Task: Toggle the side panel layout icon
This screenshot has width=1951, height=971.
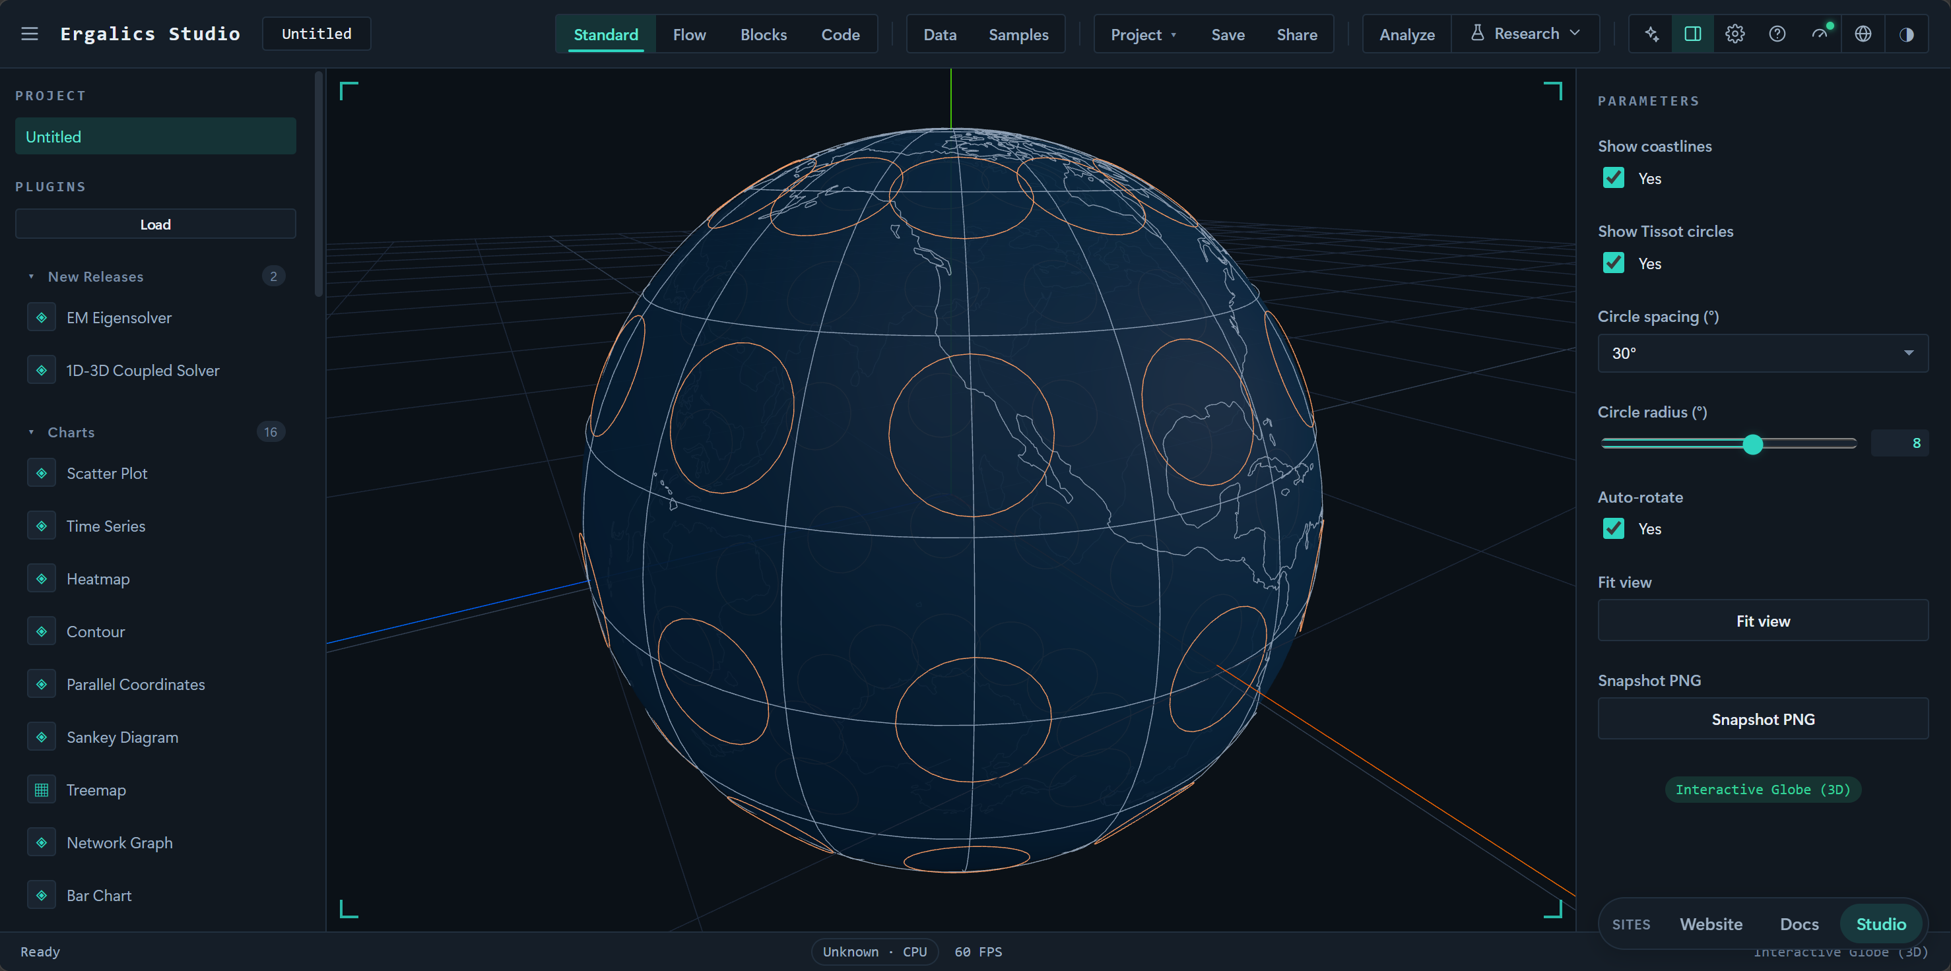Action: click(1693, 34)
